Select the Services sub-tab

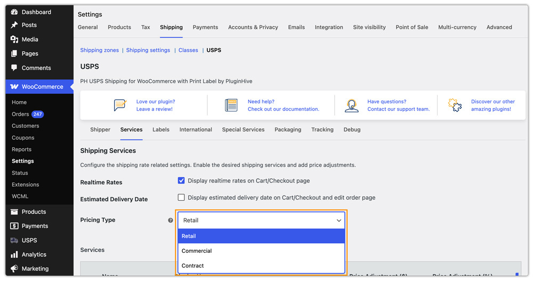[x=131, y=130]
